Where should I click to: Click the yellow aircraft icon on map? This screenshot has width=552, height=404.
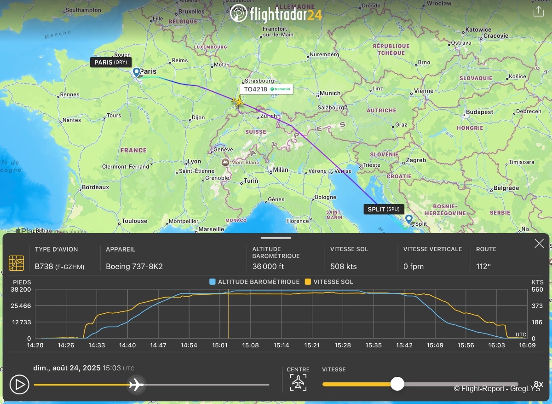point(238,101)
